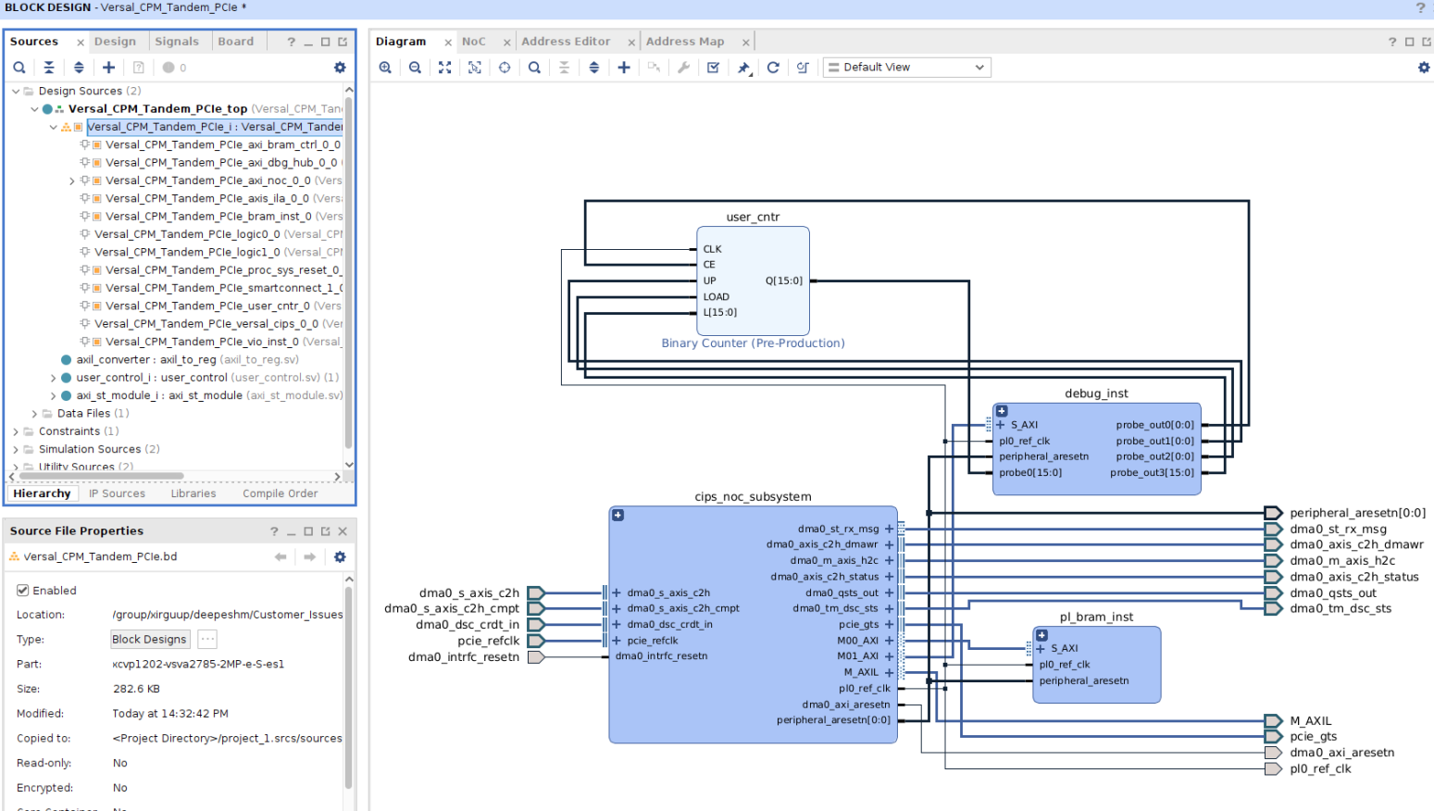The height and width of the screenshot is (811, 1434).
Task: Click the Add IP plus icon in Diagram
Action: coord(623,67)
